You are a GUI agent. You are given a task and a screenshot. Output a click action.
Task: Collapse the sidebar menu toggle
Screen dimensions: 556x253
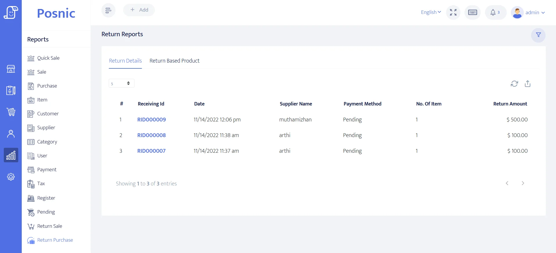[108, 10]
